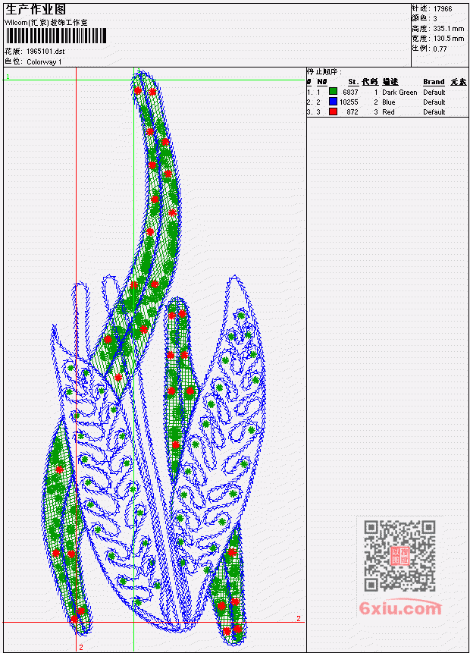Click stitch count 872 in Red row
The width and height of the screenshot is (470, 653).
pyautogui.click(x=352, y=112)
